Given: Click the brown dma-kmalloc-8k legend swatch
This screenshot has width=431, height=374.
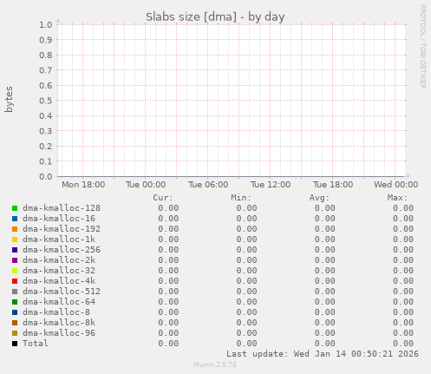Looking at the screenshot, I should tap(15, 323).
